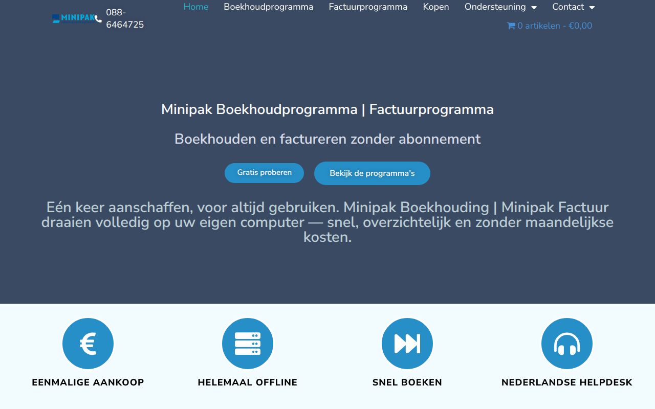Expand the Ondersteuning dropdown arrow

click(534, 7)
